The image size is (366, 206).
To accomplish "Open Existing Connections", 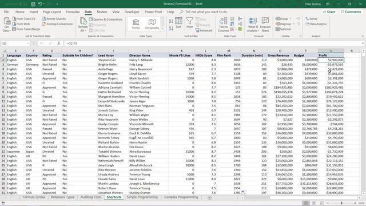I will tap(58, 24).
